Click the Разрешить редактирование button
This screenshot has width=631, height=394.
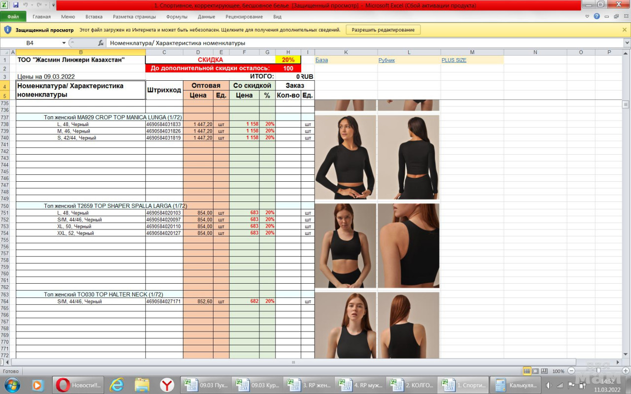tap(383, 30)
